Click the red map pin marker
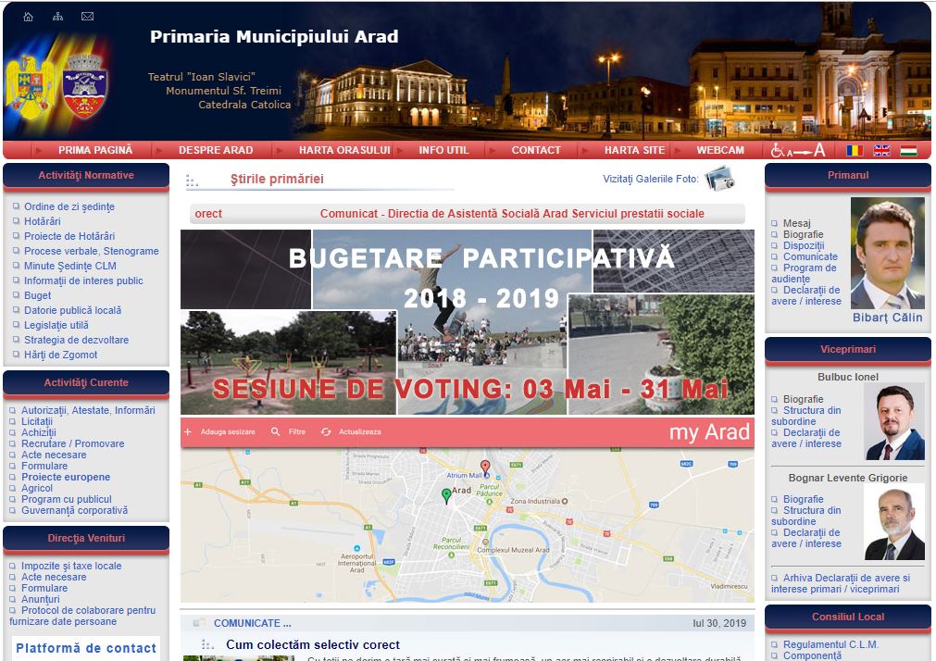Screen dimensions: 936x661 [484, 468]
